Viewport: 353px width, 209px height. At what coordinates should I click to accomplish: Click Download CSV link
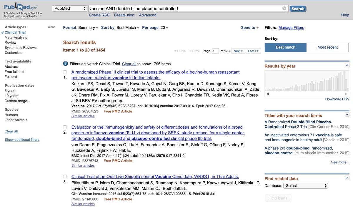[337, 99]
